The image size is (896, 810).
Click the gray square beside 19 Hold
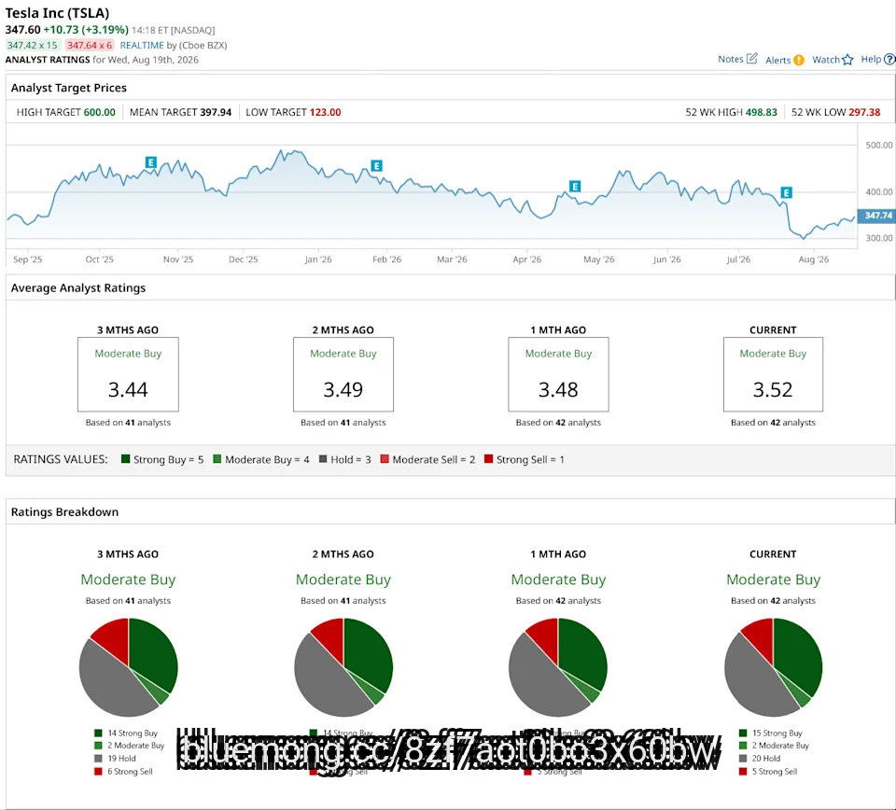pos(98,759)
